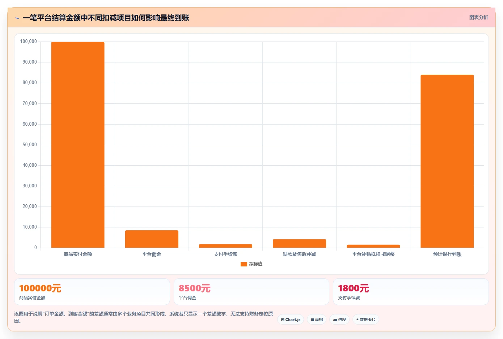
Task: Select the 平台补贴抵扣或调整 bar
Action: pos(373,246)
